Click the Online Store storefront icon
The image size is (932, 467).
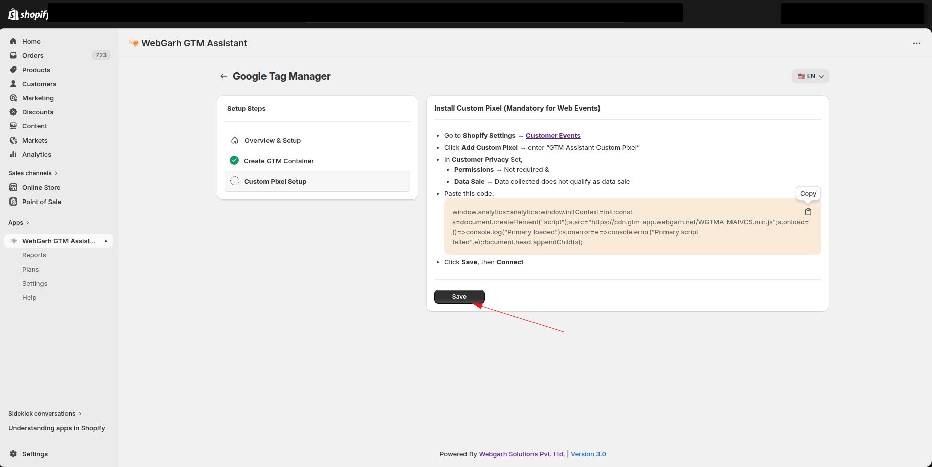(x=13, y=187)
